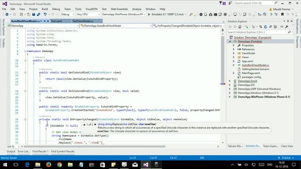301x169 pixels.
Task: Select packages.config in Solution Explorer
Action: tap(251, 77)
